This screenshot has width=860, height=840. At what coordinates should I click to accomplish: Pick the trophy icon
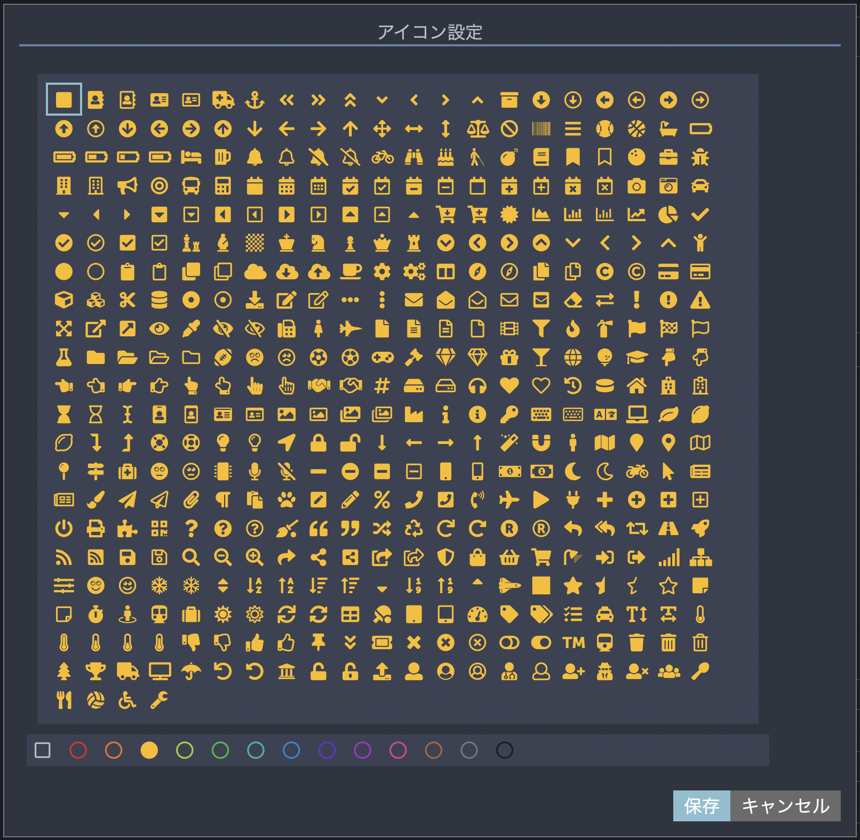96,671
